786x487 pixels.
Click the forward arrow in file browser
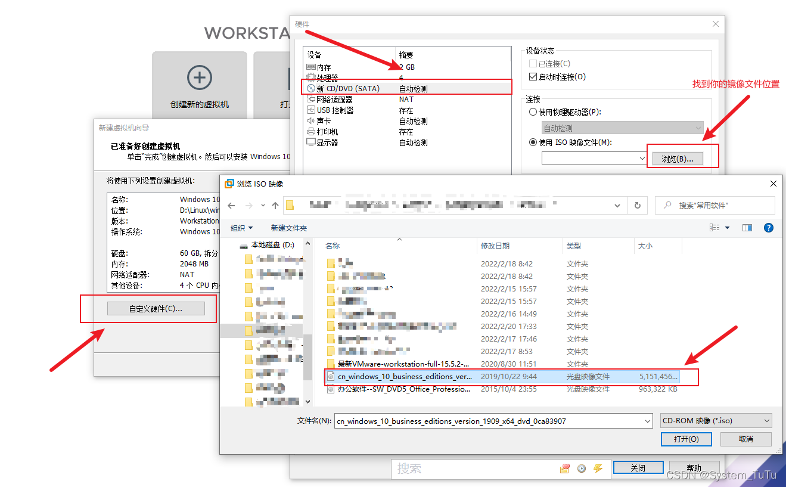click(248, 205)
